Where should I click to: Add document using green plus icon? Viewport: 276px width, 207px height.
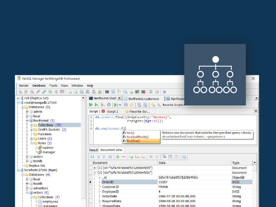click(117, 157)
